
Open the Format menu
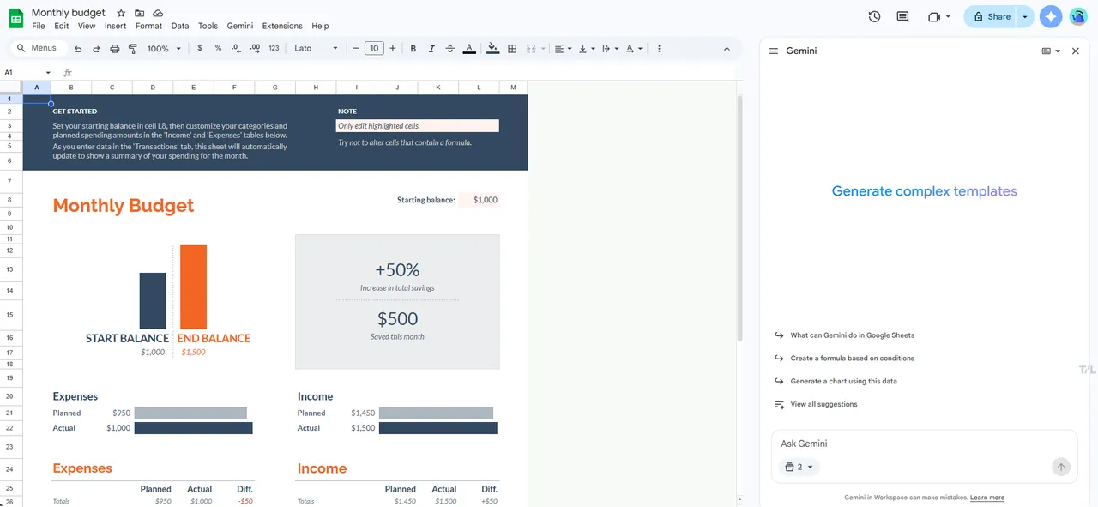(x=148, y=26)
